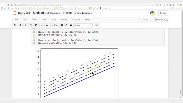The width and height of the screenshot is (183, 103).
Task: Click the Logout button
Action: click(x=163, y=13)
